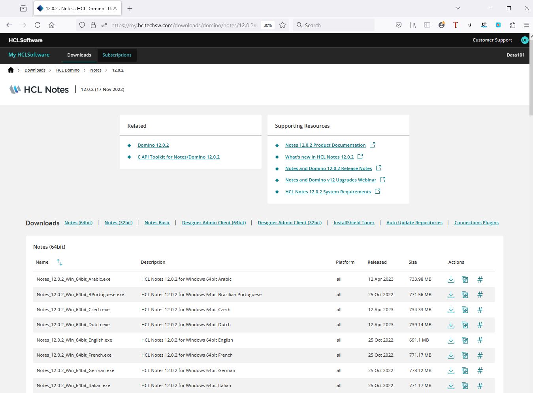Switch to the Subscriptions tab
The height and width of the screenshot is (393, 533).
(117, 55)
